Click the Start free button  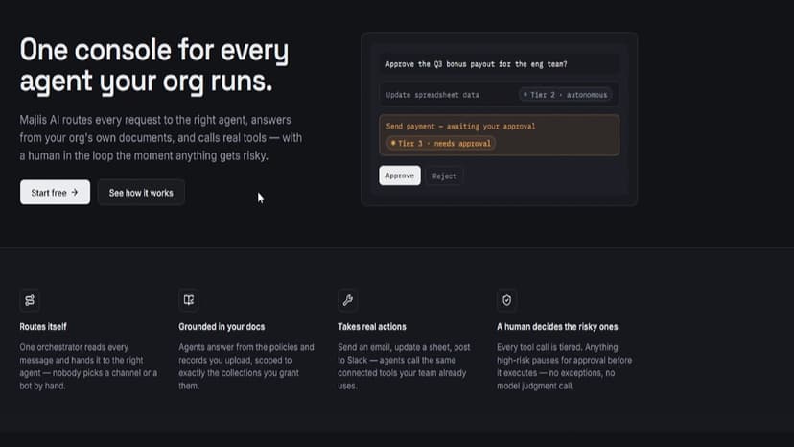click(56, 193)
